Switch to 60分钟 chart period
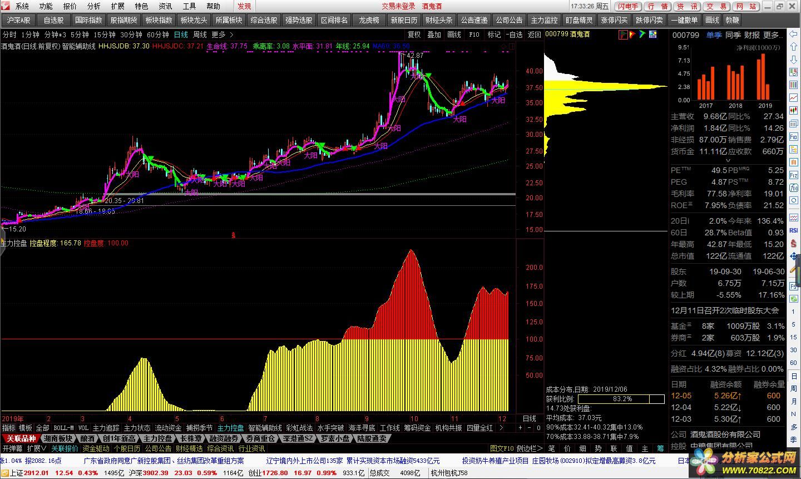The image size is (801, 479). click(x=157, y=34)
